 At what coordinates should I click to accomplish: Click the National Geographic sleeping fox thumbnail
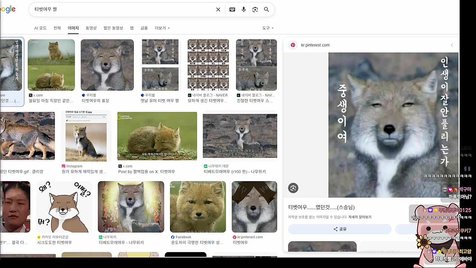pyautogui.click(x=157, y=135)
